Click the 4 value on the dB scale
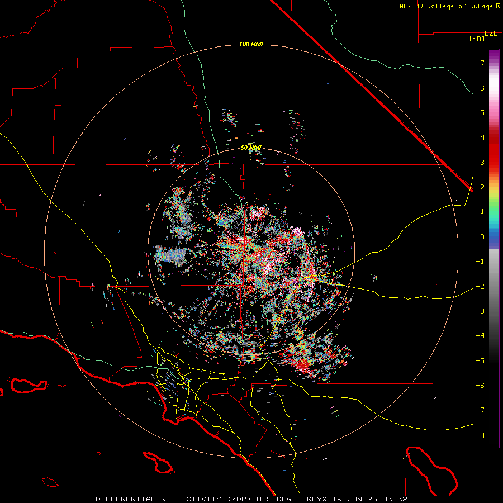This screenshot has height=503, width=503. coord(482,137)
